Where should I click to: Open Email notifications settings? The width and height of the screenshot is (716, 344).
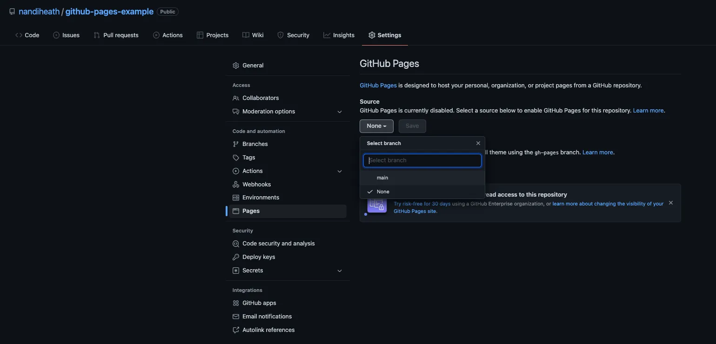coord(267,316)
